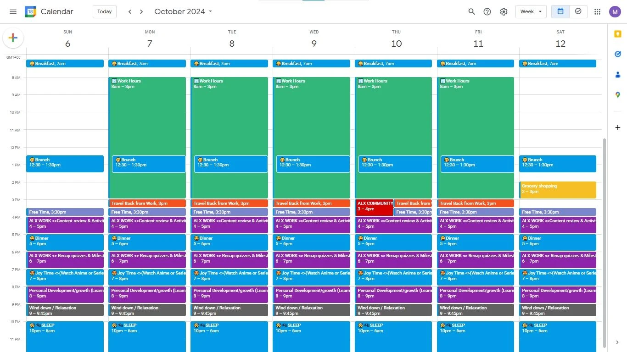This screenshot has width=627, height=352.
Task: Open Google Keep in side panel
Action: point(617,35)
